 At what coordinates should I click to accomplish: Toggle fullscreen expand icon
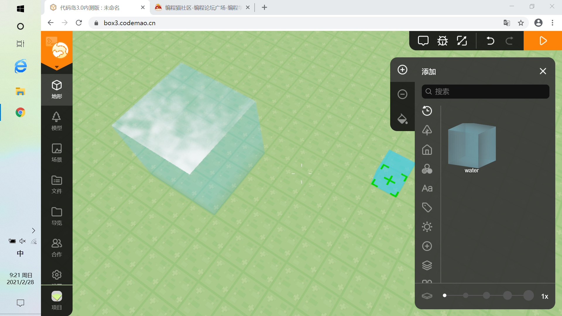coord(462,41)
